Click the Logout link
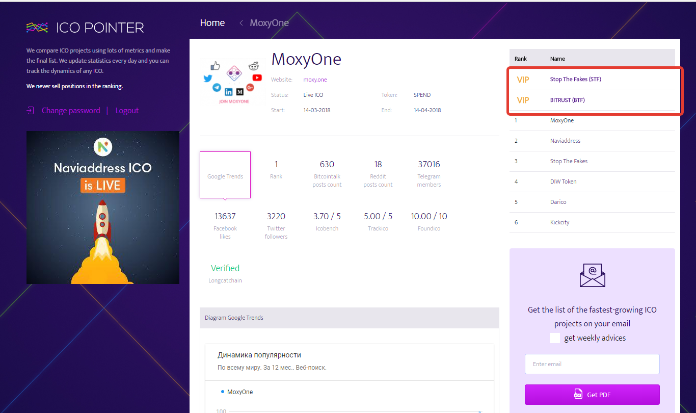Screen dimensions: 696x413 click(x=127, y=110)
